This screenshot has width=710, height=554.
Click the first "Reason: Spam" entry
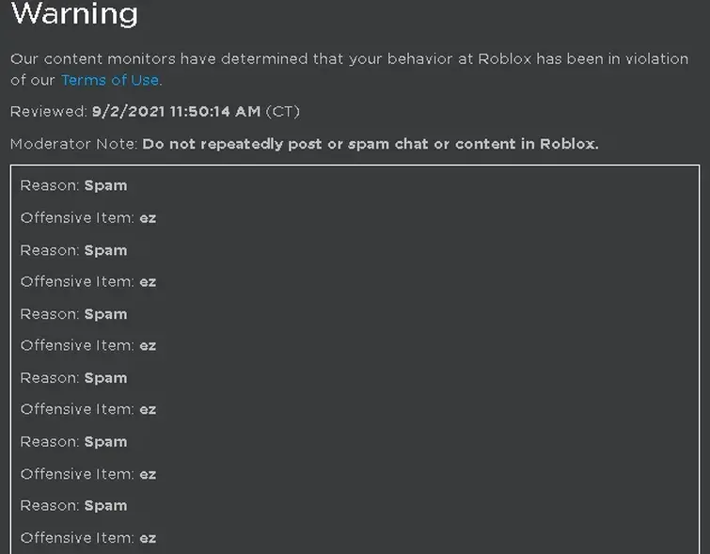(73, 185)
